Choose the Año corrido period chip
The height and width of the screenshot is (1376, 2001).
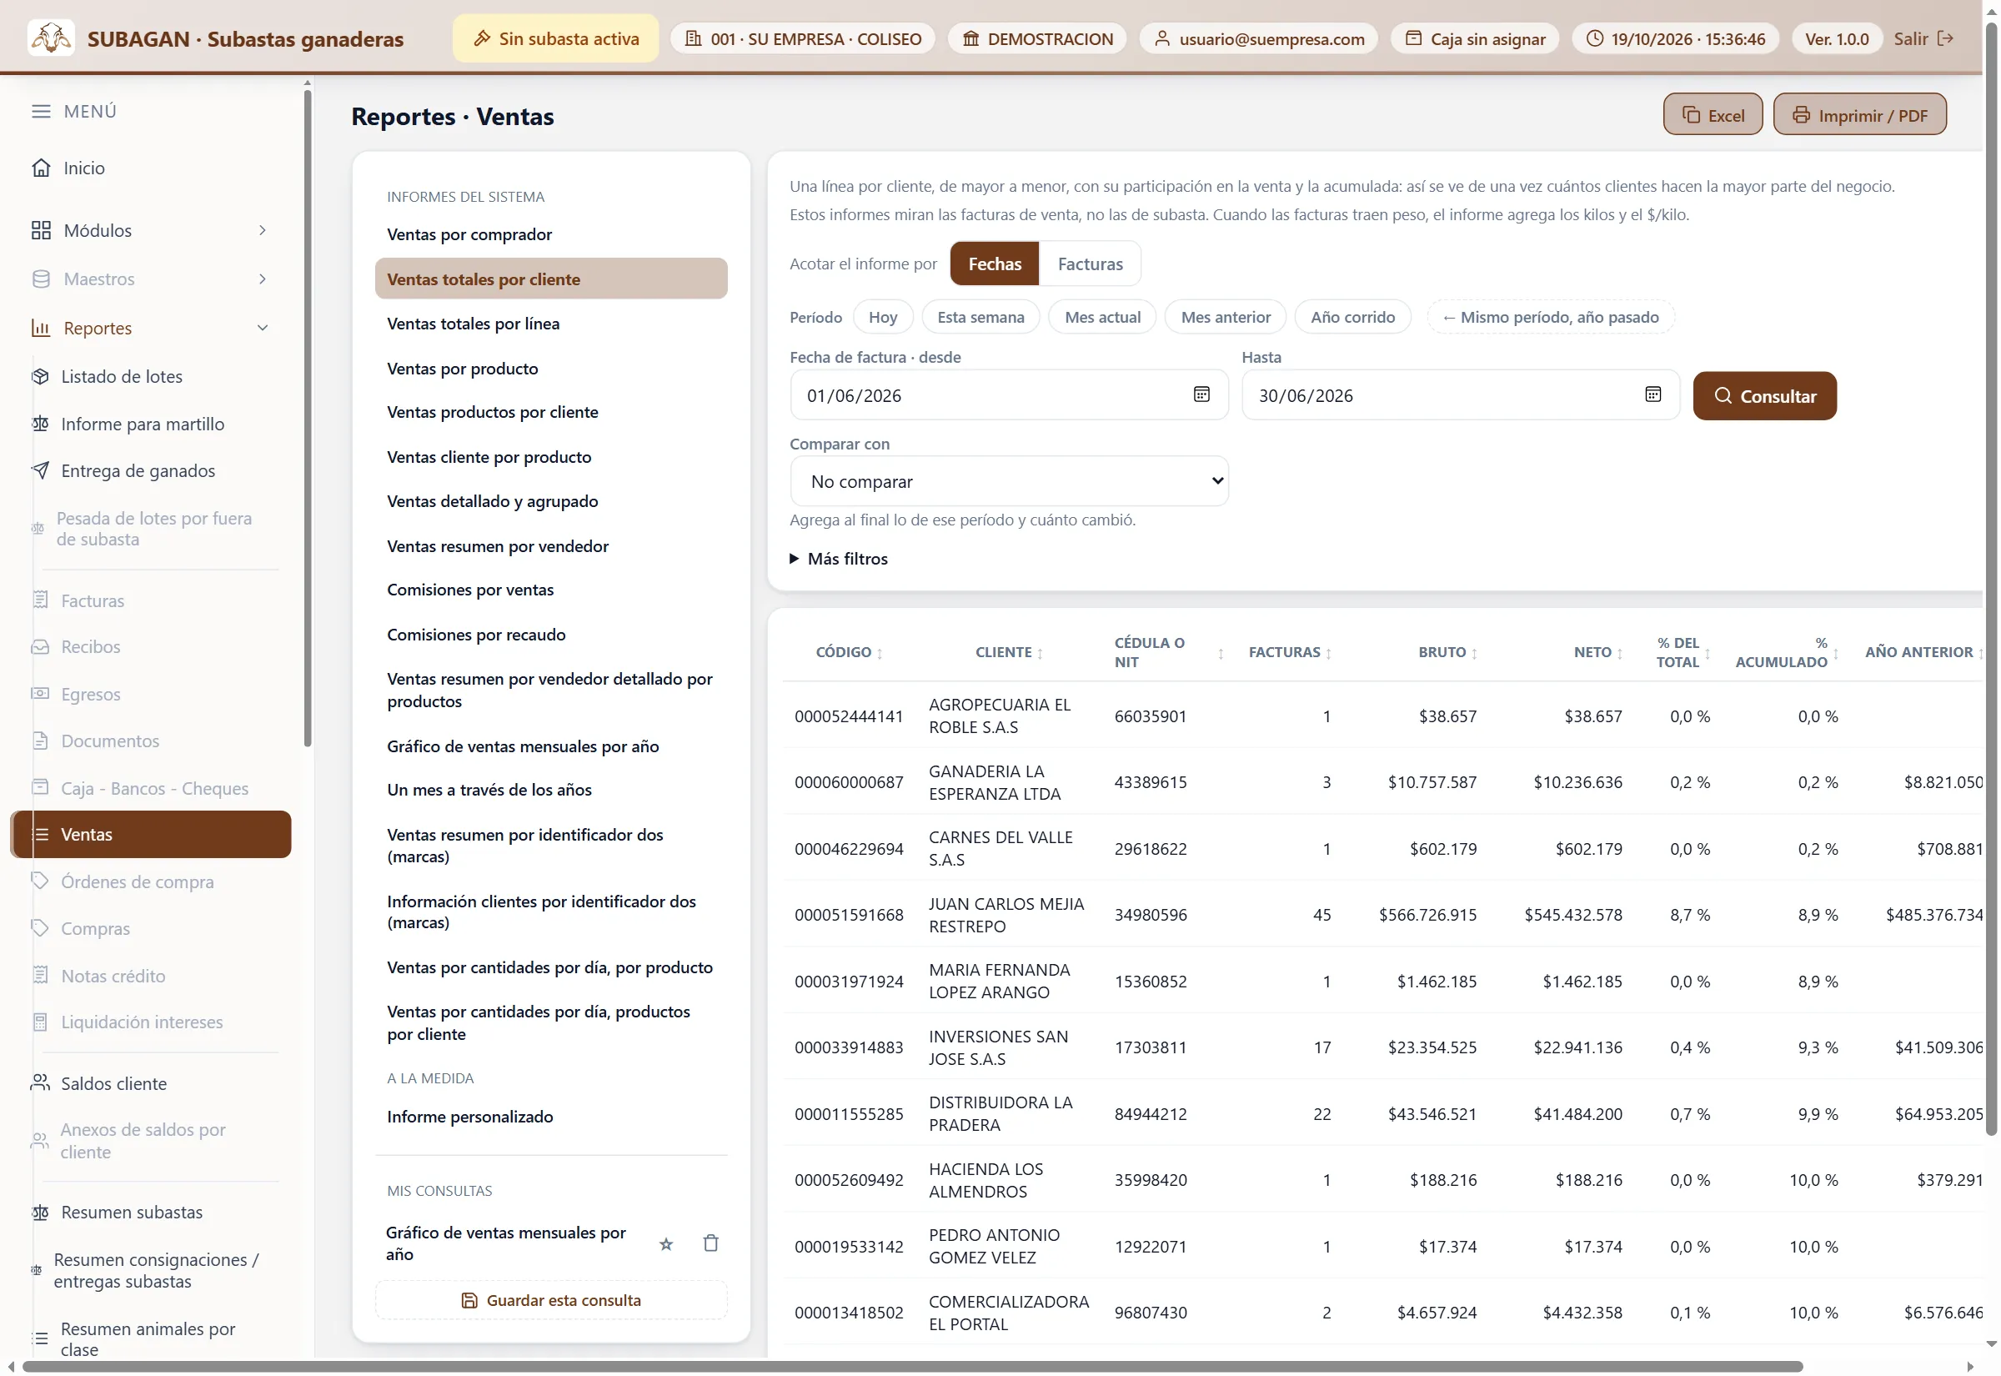click(1352, 317)
